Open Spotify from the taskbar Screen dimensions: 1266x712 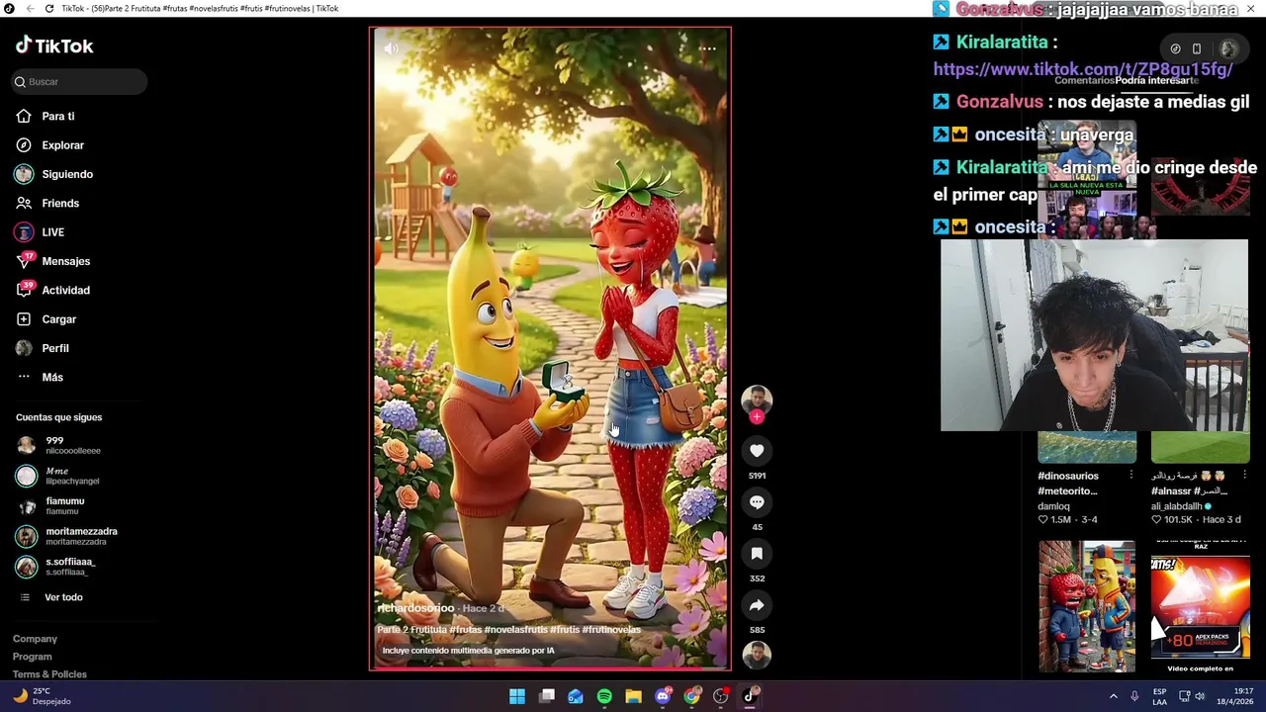(x=604, y=696)
